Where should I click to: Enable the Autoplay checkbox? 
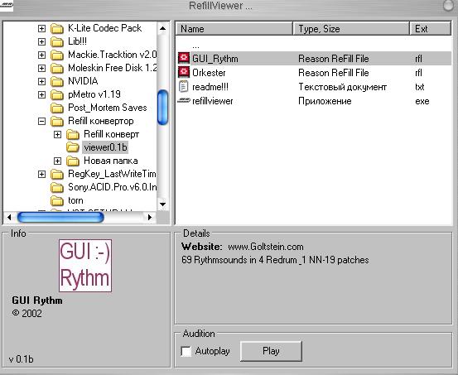pyautogui.click(x=186, y=351)
